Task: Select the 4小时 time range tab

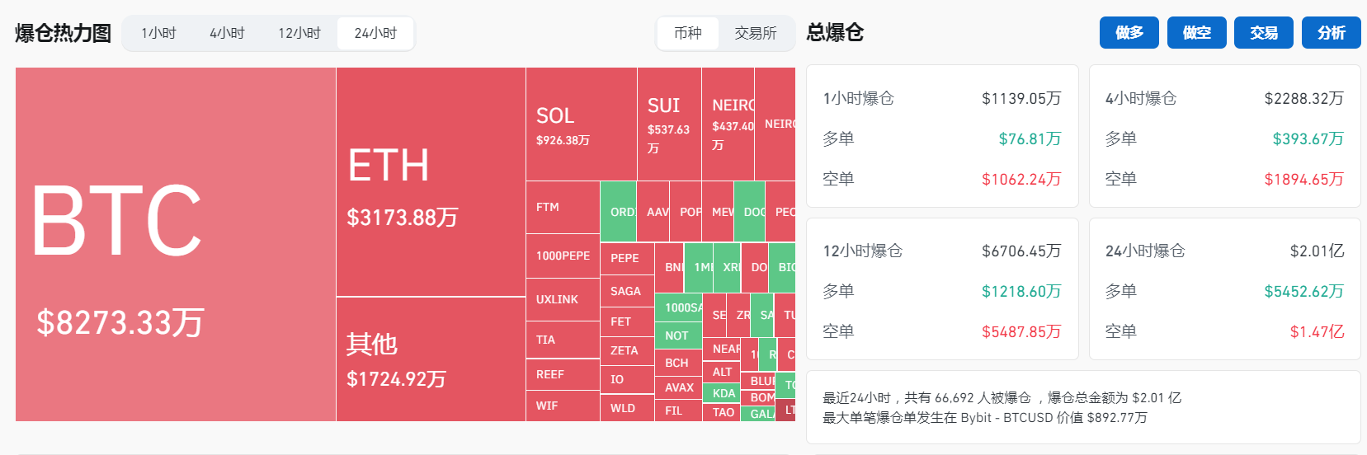Action: pyautogui.click(x=227, y=34)
